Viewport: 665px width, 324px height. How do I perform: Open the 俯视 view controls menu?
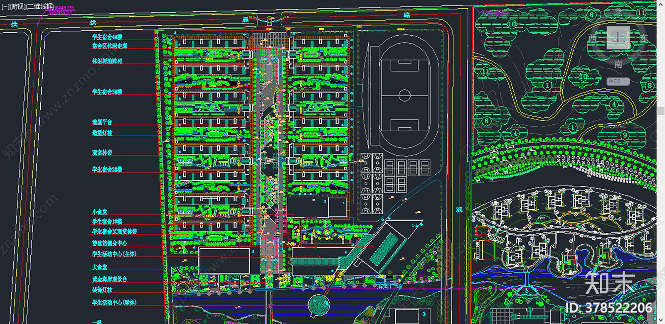[18, 7]
